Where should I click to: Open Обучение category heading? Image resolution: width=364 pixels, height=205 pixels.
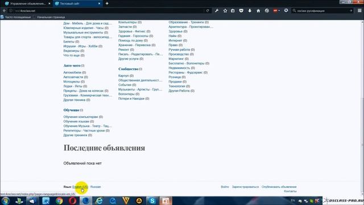point(71,110)
